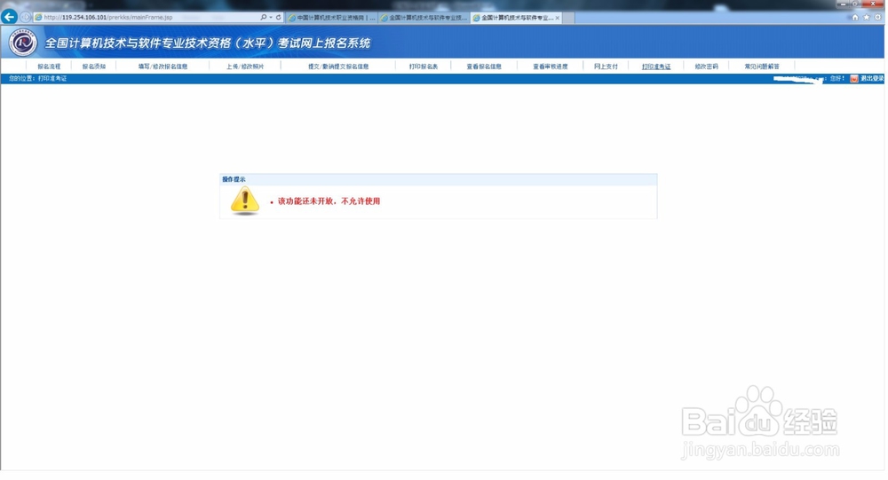Open the browser Tools gear icon
This screenshot has height=480, width=888.
[877, 18]
